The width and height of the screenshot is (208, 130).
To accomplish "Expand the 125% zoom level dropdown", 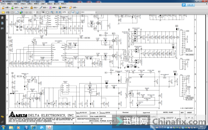I will [68, 12].
